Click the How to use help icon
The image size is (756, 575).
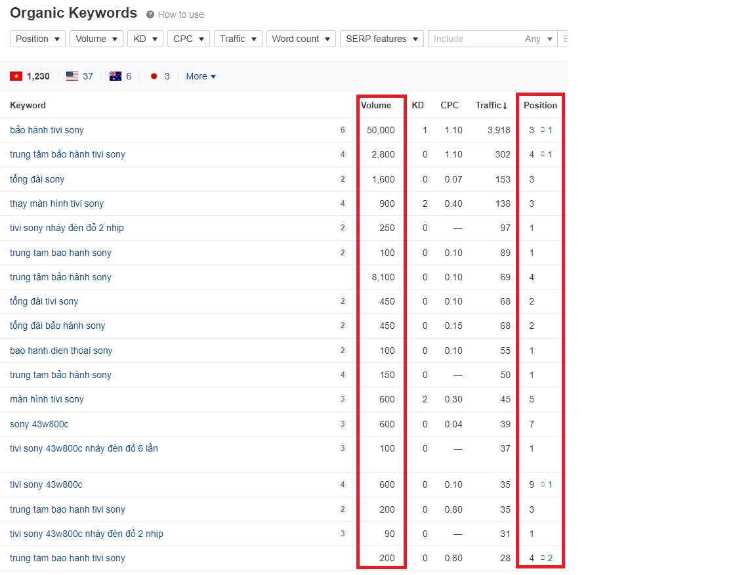(150, 14)
